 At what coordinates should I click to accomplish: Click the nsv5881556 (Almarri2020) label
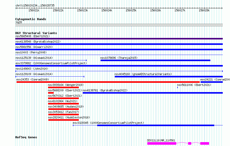[34, 47]
